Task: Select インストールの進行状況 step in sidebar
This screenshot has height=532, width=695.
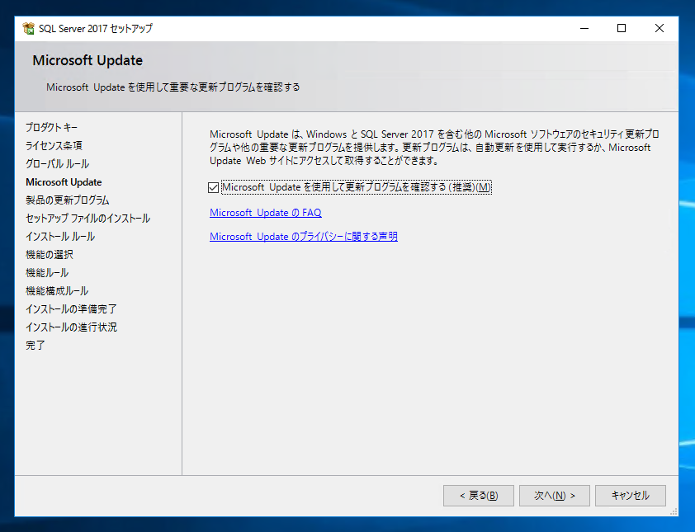Action: pos(71,327)
